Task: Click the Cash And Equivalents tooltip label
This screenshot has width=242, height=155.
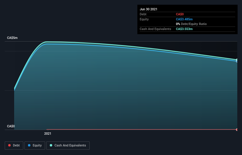Action: [x=155, y=29]
